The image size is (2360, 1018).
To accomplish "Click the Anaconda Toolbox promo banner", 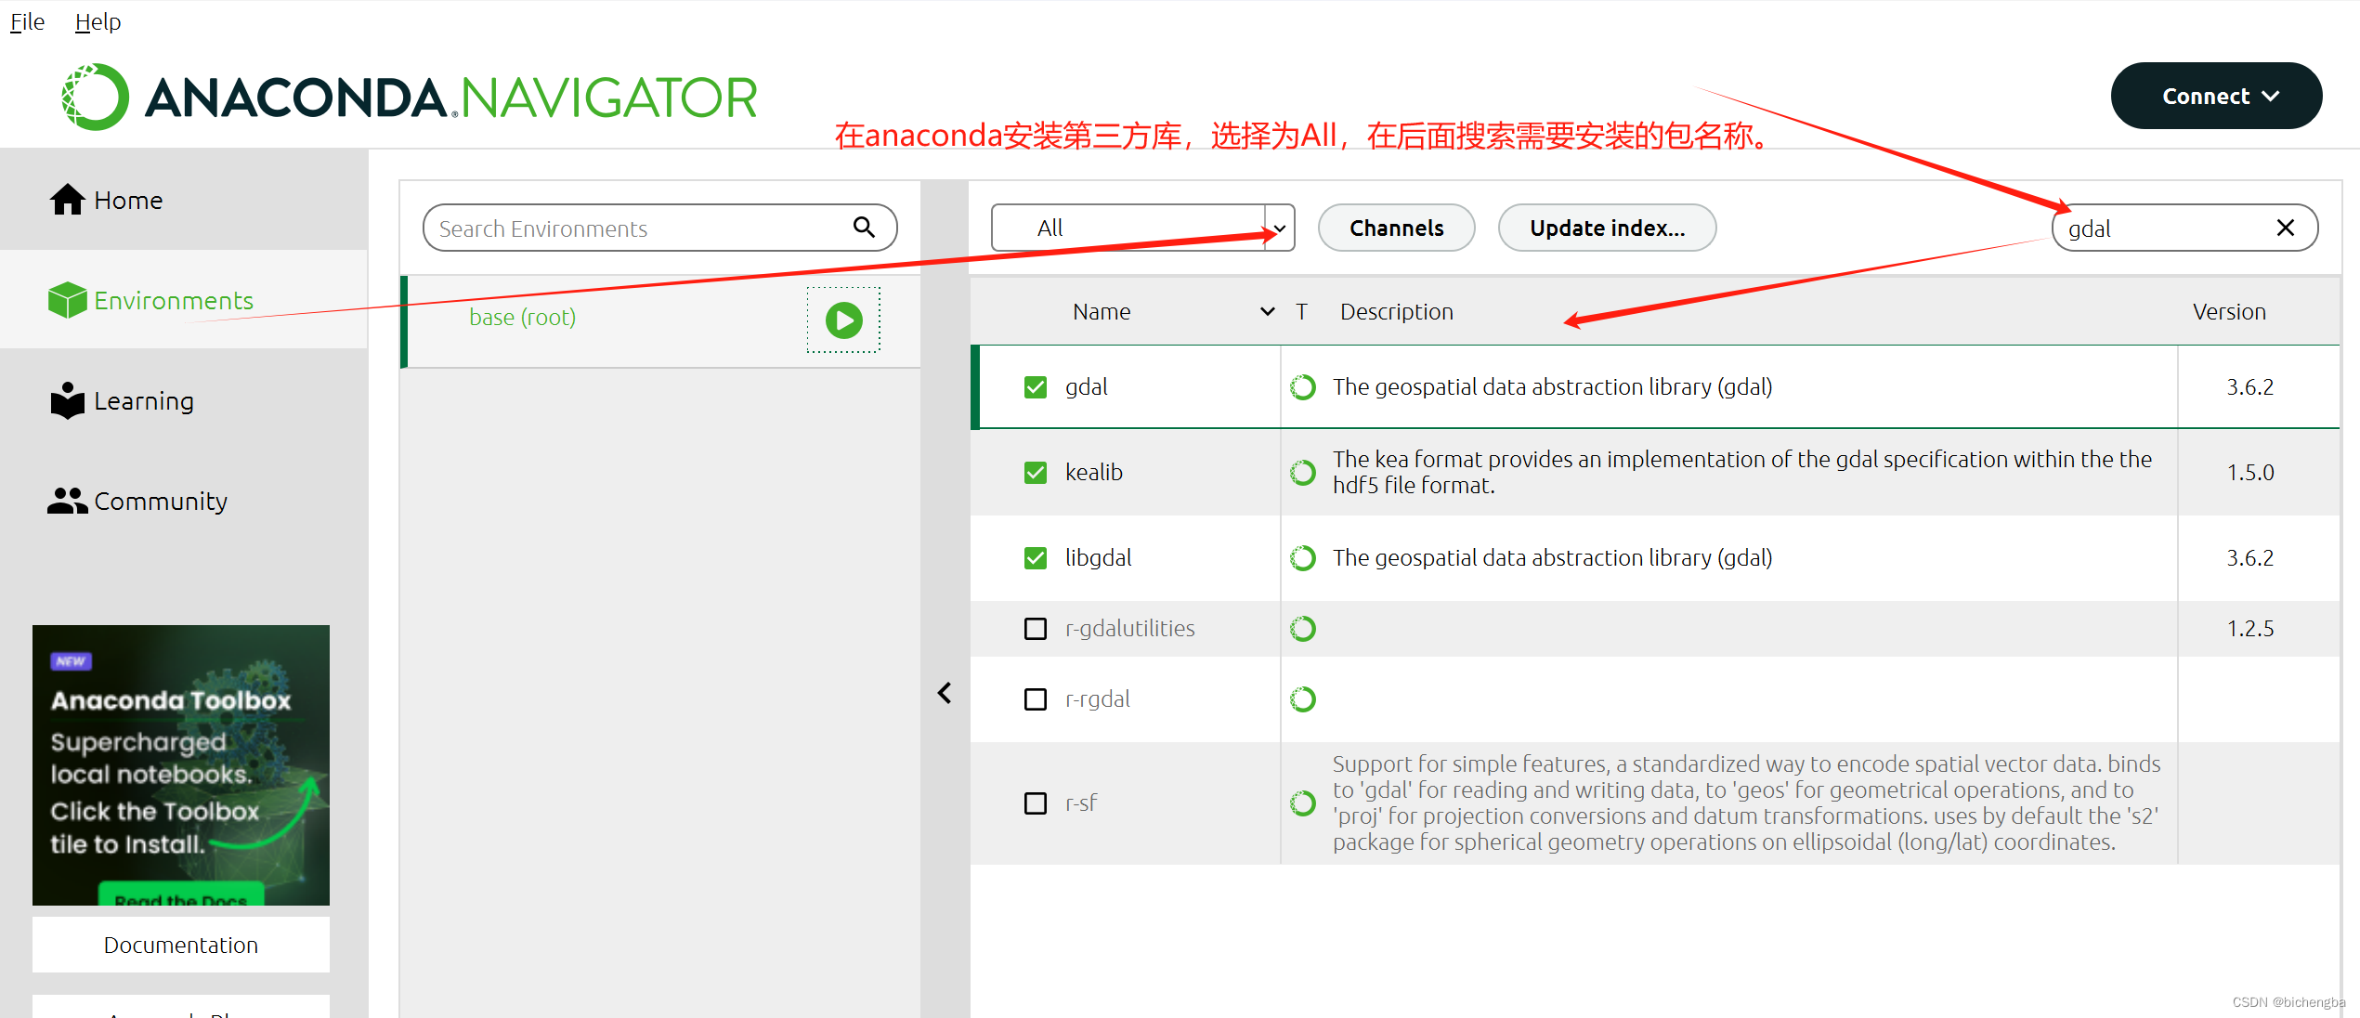I will tap(181, 764).
